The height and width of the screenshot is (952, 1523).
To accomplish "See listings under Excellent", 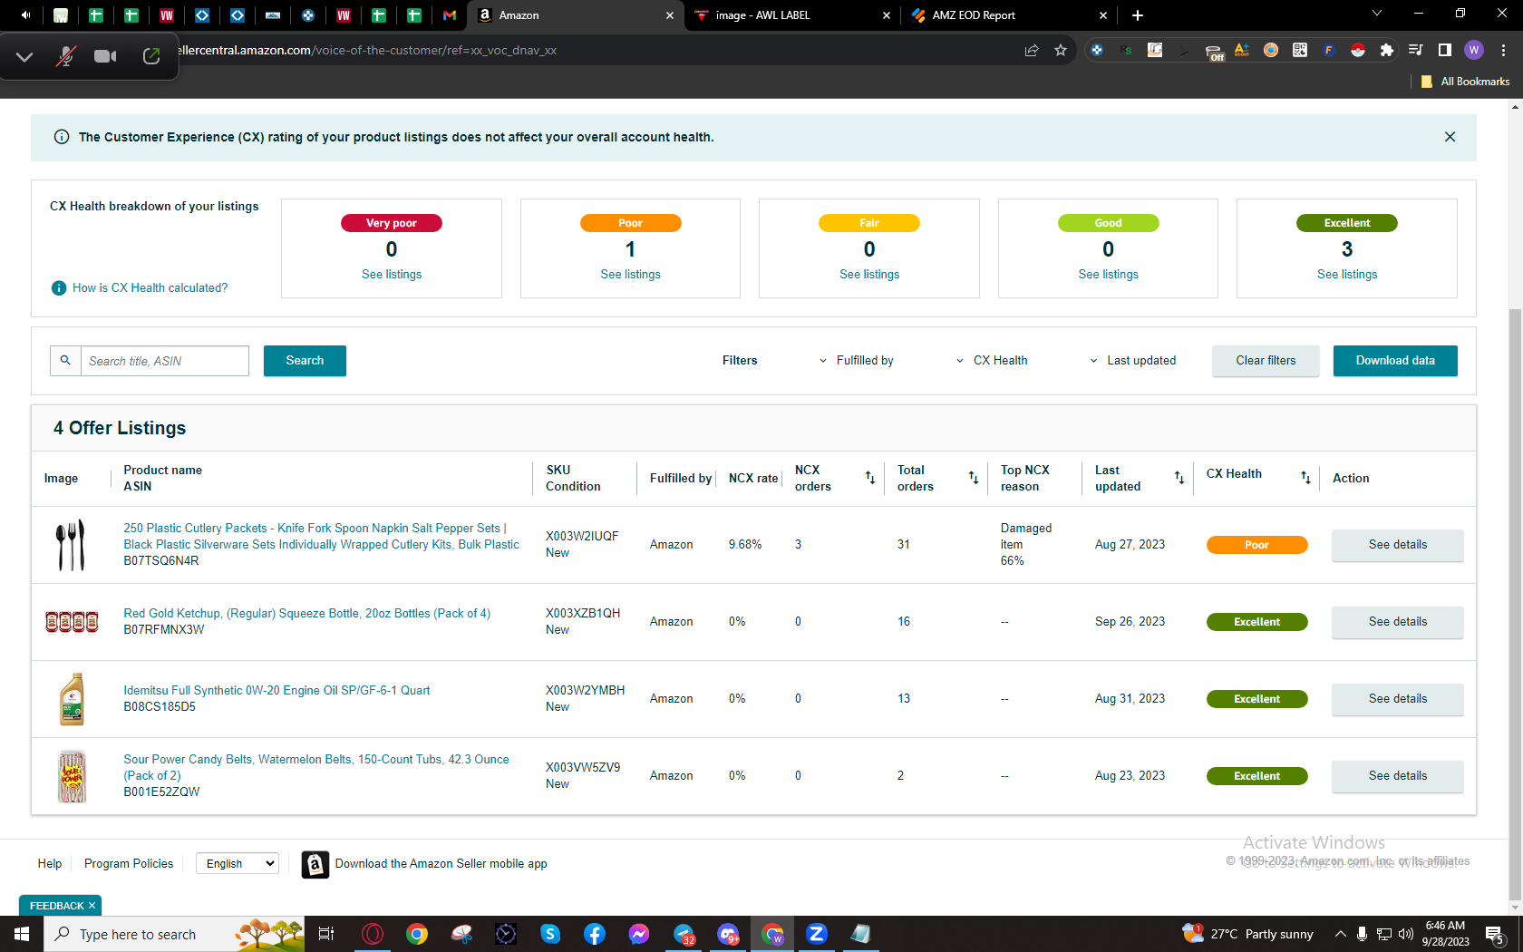I will click(1347, 275).
